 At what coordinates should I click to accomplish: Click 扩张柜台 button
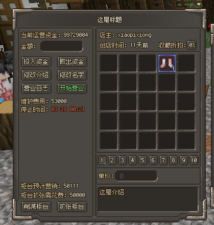tap(72, 207)
